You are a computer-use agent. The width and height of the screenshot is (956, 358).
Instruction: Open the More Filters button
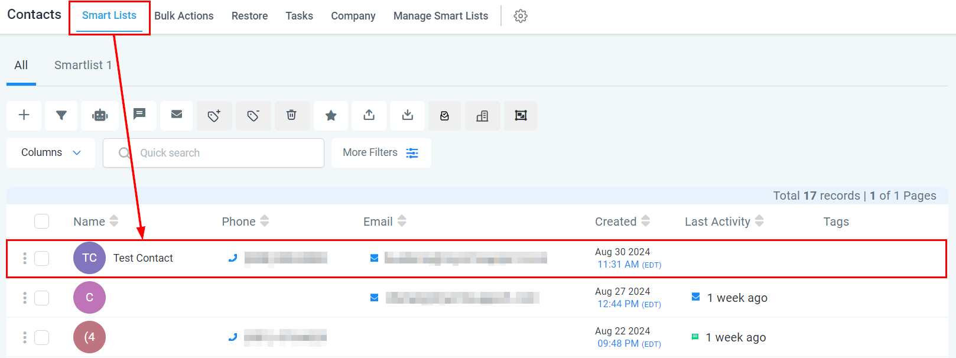point(381,153)
